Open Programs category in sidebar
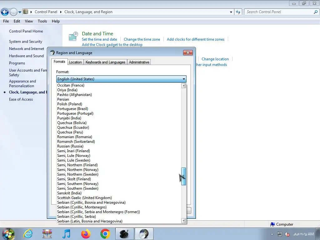The image size is (320, 240). tap(17, 63)
